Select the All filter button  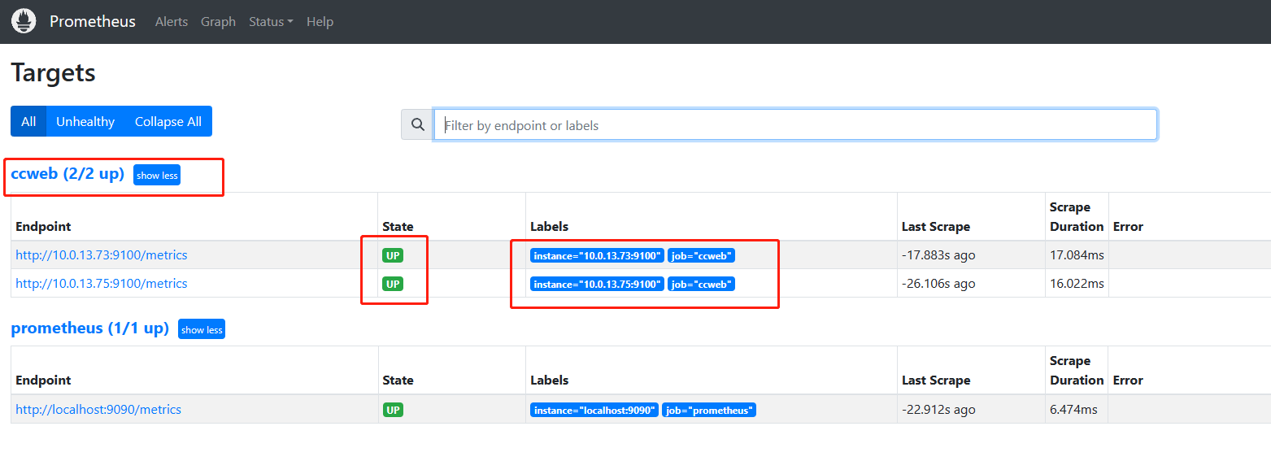click(x=28, y=121)
